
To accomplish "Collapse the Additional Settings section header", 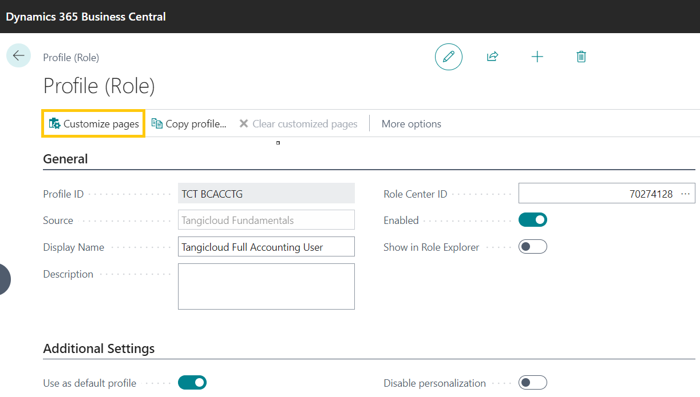I will click(x=99, y=348).
